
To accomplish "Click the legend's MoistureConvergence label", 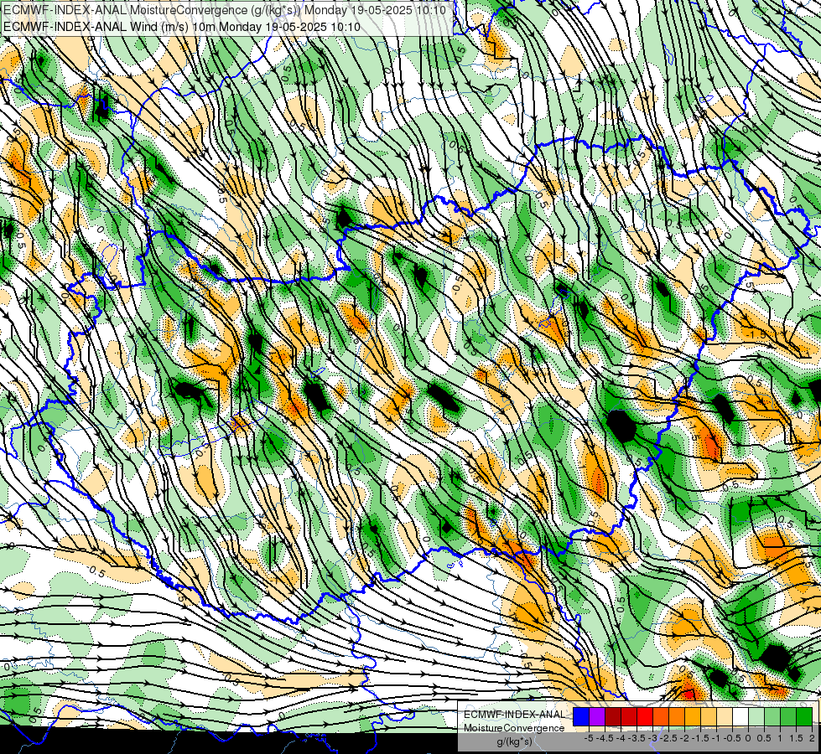I will 514,728.
